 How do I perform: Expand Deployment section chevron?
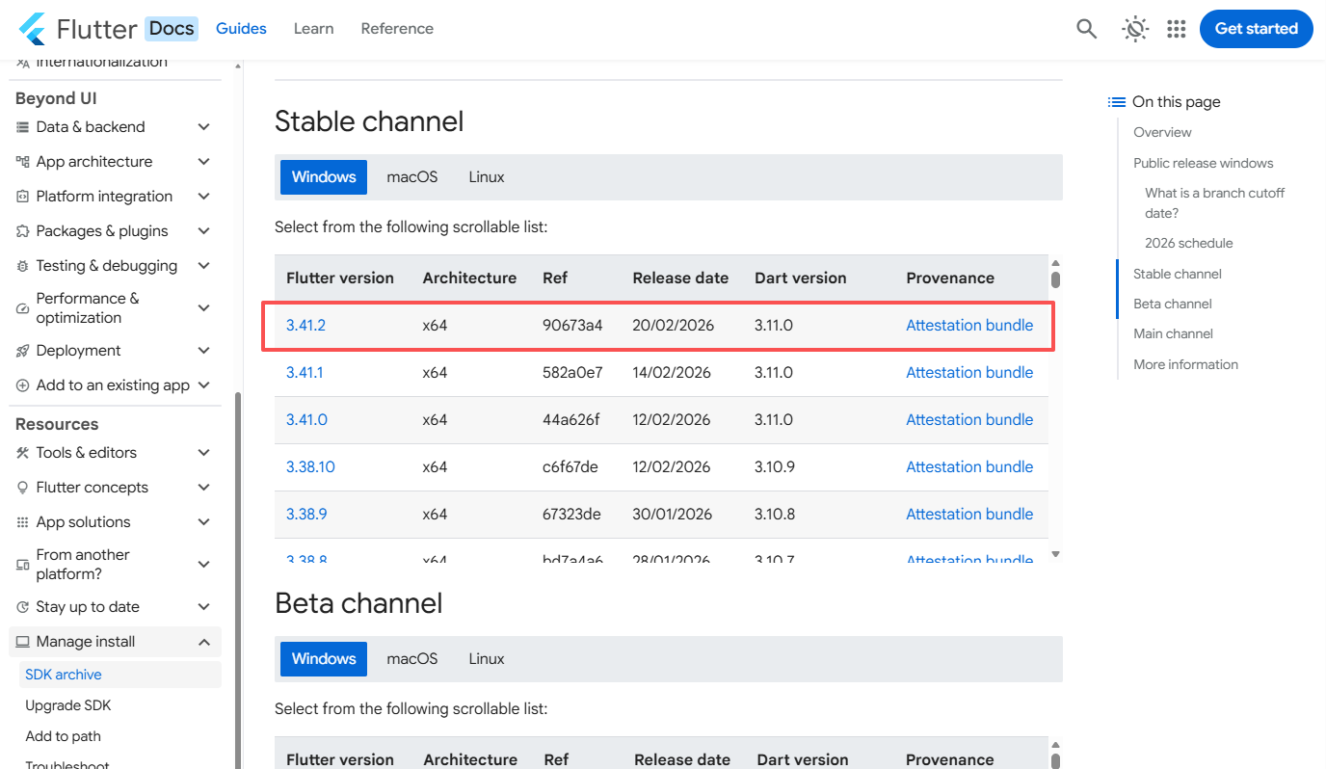coord(203,351)
